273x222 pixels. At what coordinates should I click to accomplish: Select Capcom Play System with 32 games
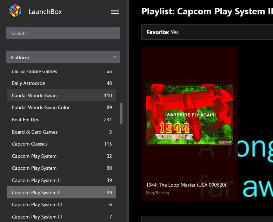tap(61, 156)
